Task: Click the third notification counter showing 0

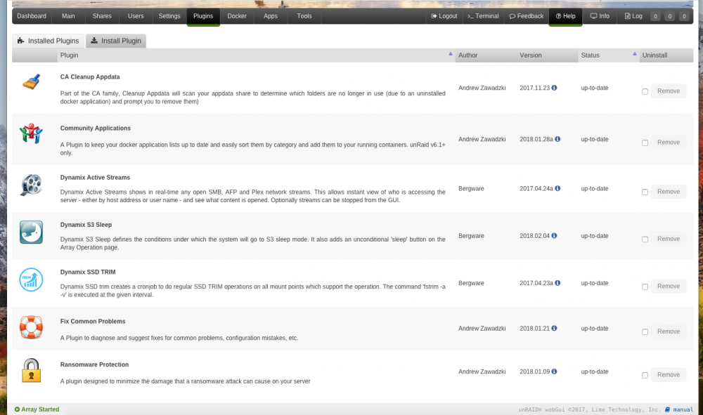Action: (x=684, y=16)
